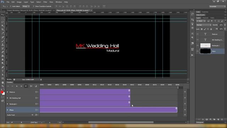Select the Horizontal Type tool
This screenshot has width=227, height=128.
pyautogui.click(x=2, y=71)
